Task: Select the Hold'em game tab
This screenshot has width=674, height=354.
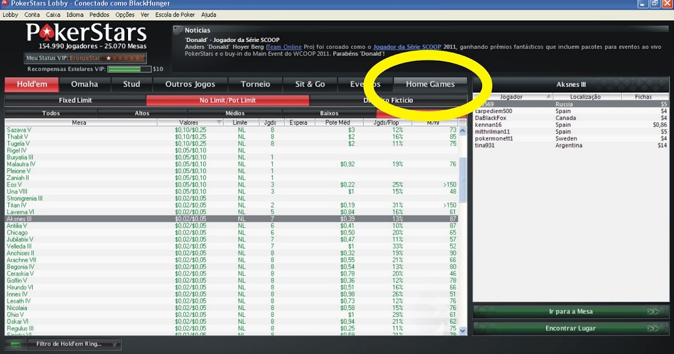Action: pos(31,84)
